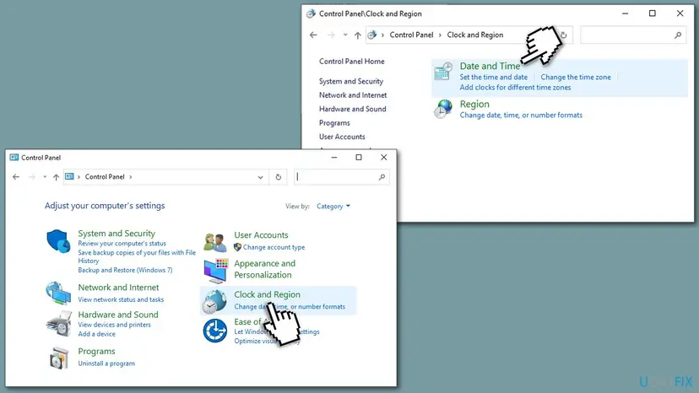699x393 pixels.
Task: Click View devices and printers
Action: point(114,325)
